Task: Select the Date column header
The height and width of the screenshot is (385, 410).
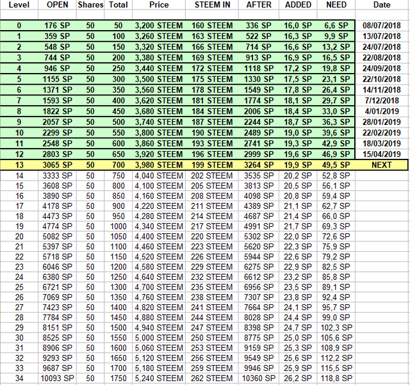Action: click(382, 4)
